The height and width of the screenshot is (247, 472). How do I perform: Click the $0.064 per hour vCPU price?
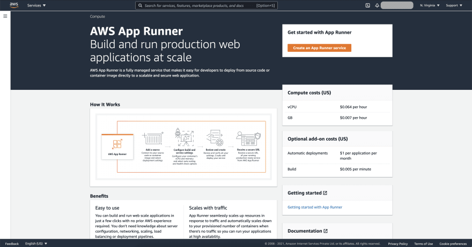pyautogui.click(x=353, y=107)
